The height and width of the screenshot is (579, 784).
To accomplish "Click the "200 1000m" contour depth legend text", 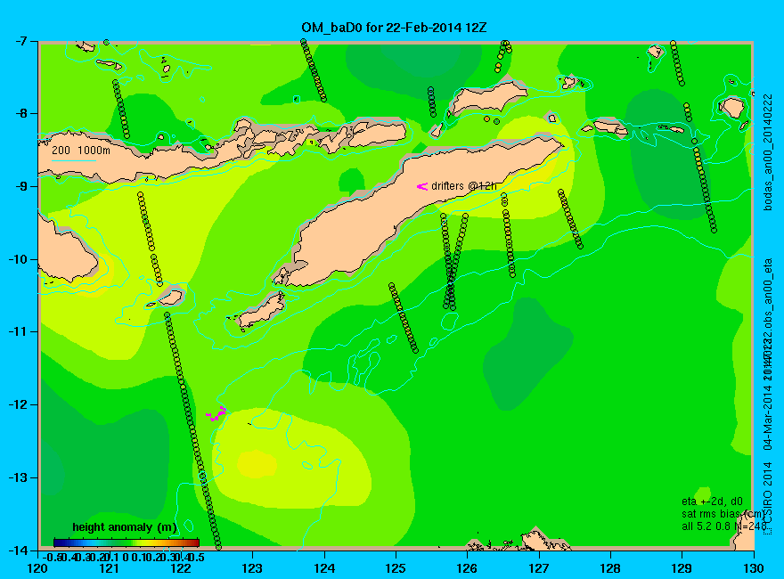I will [x=81, y=150].
